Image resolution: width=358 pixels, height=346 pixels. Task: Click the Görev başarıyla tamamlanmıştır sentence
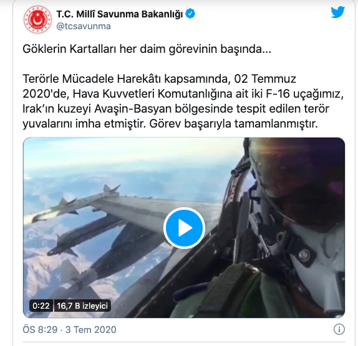(x=233, y=124)
